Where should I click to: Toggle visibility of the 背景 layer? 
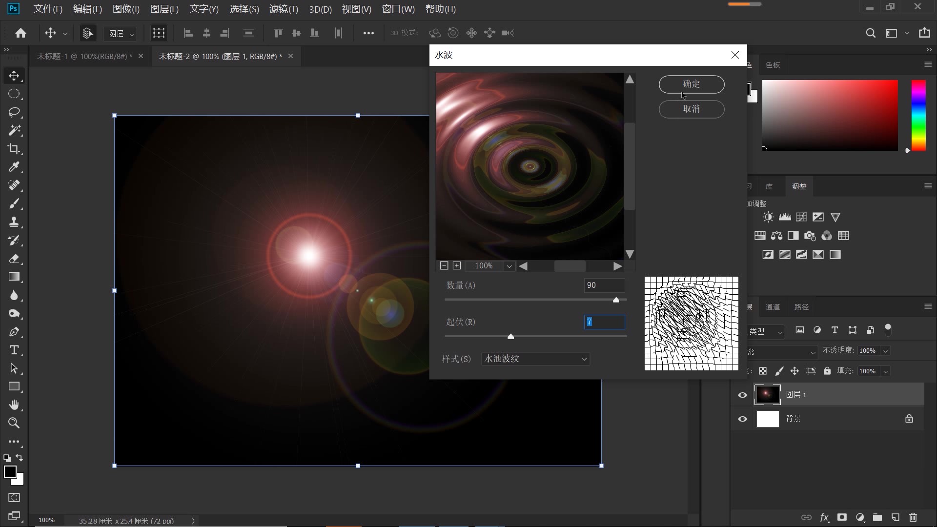[742, 419]
